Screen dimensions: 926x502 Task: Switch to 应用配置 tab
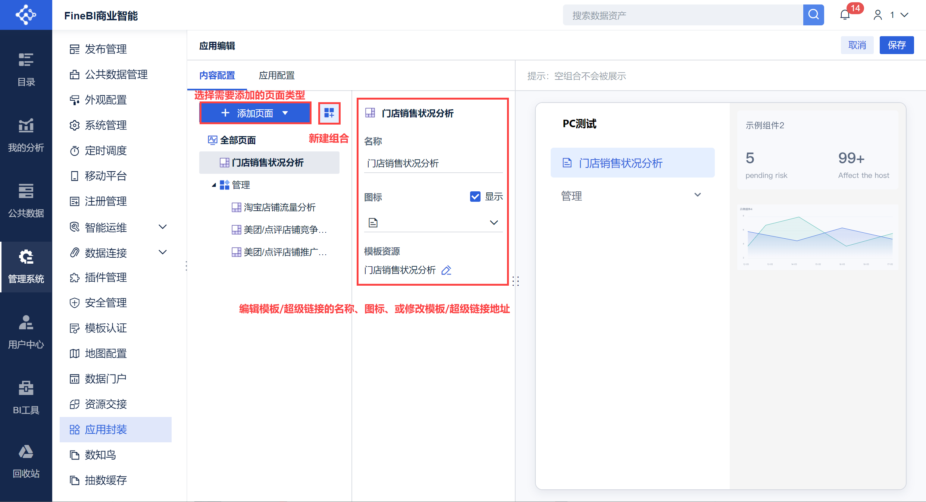click(276, 76)
